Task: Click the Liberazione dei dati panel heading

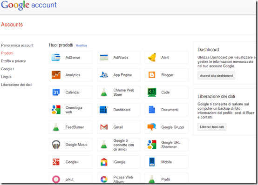Action: click(216, 96)
